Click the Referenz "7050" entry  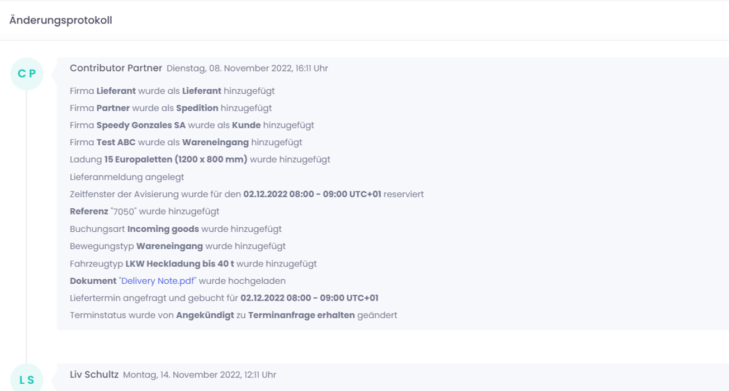(x=144, y=212)
